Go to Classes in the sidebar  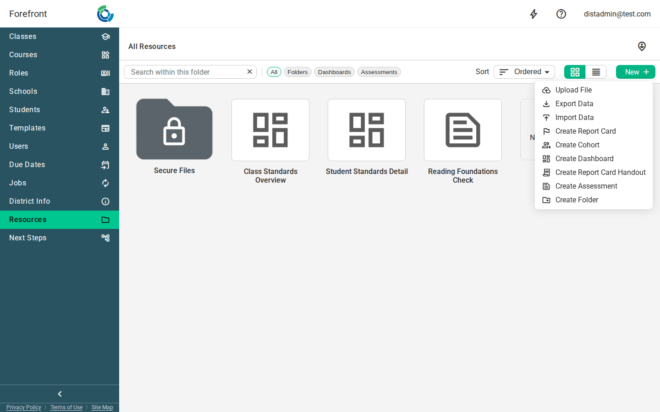(x=60, y=37)
